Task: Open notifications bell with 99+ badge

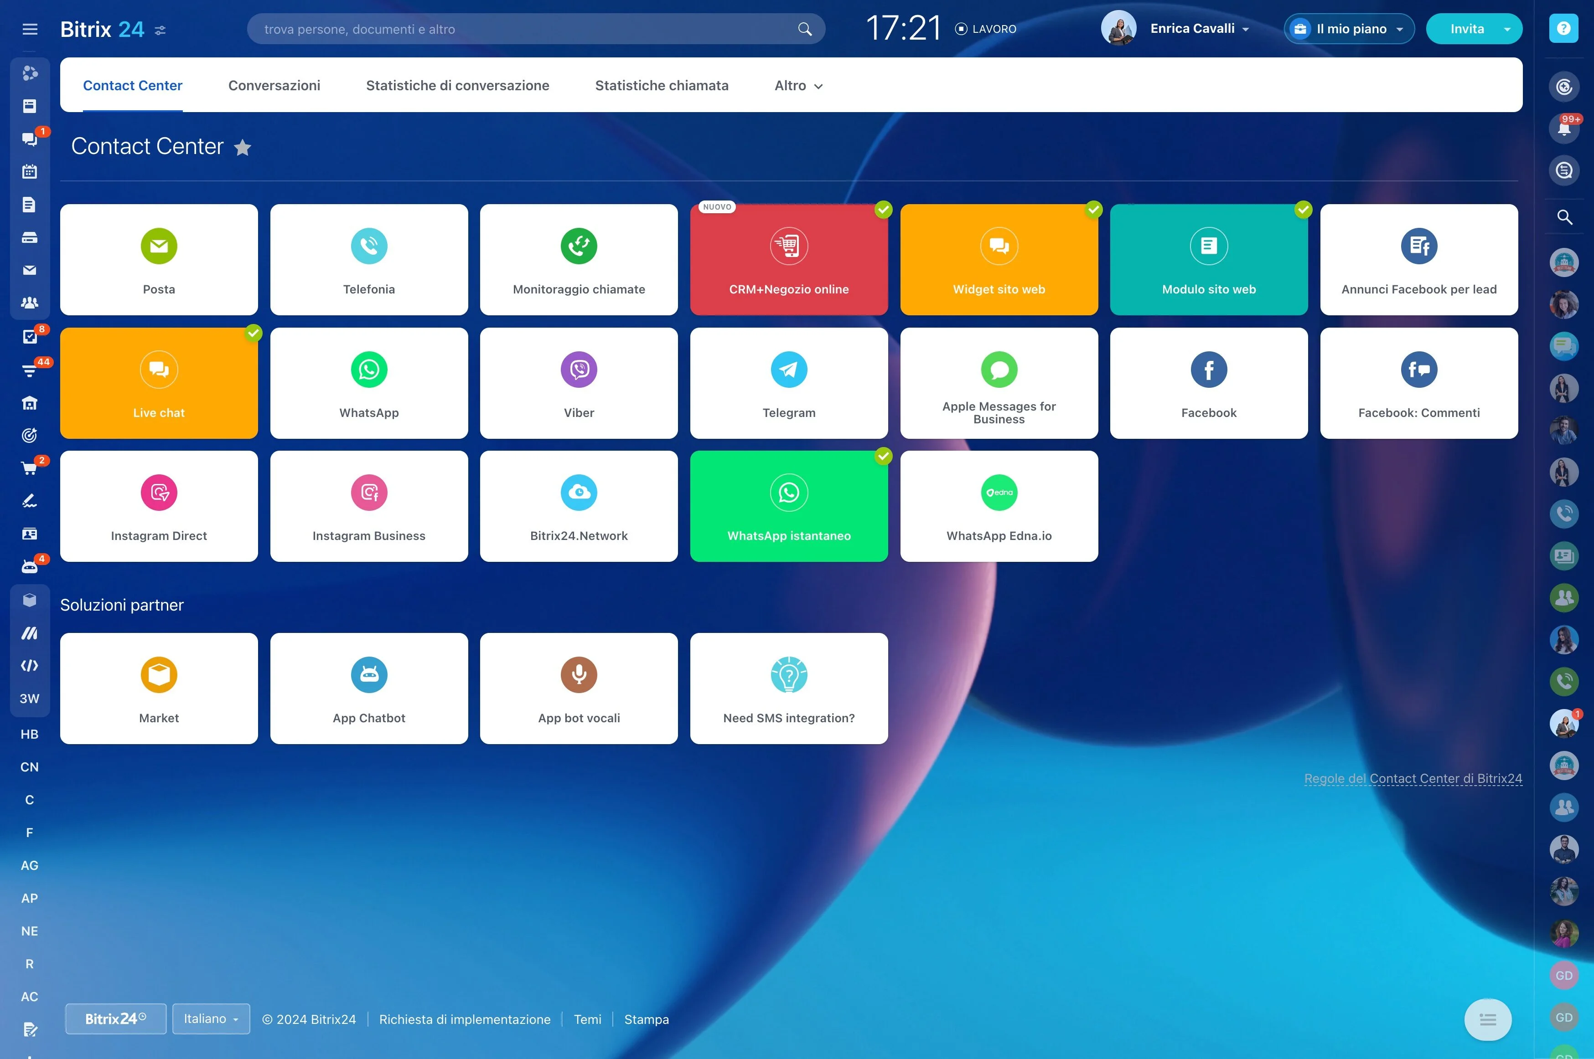Action: pos(1563,129)
